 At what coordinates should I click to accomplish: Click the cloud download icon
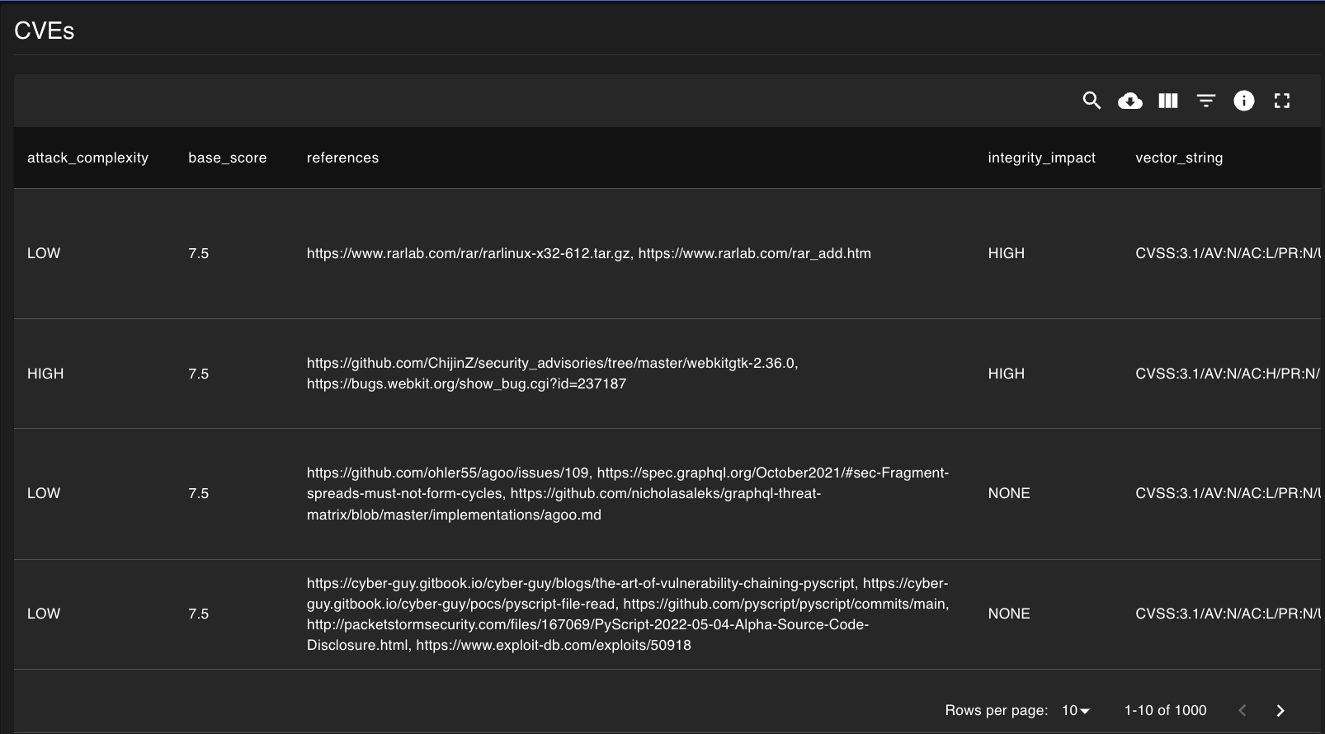tap(1129, 101)
